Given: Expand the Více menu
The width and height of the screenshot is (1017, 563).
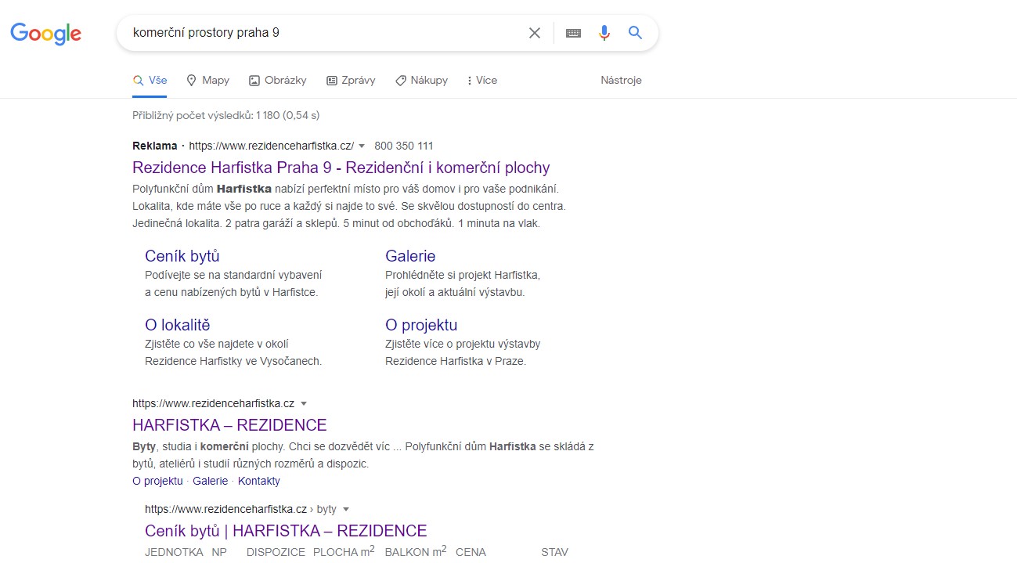Looking at the screenshot, I should [x=481, y=80].
